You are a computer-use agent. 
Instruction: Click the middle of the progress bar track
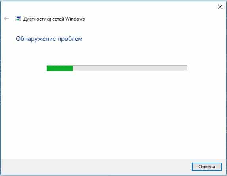tap(117, 68)
